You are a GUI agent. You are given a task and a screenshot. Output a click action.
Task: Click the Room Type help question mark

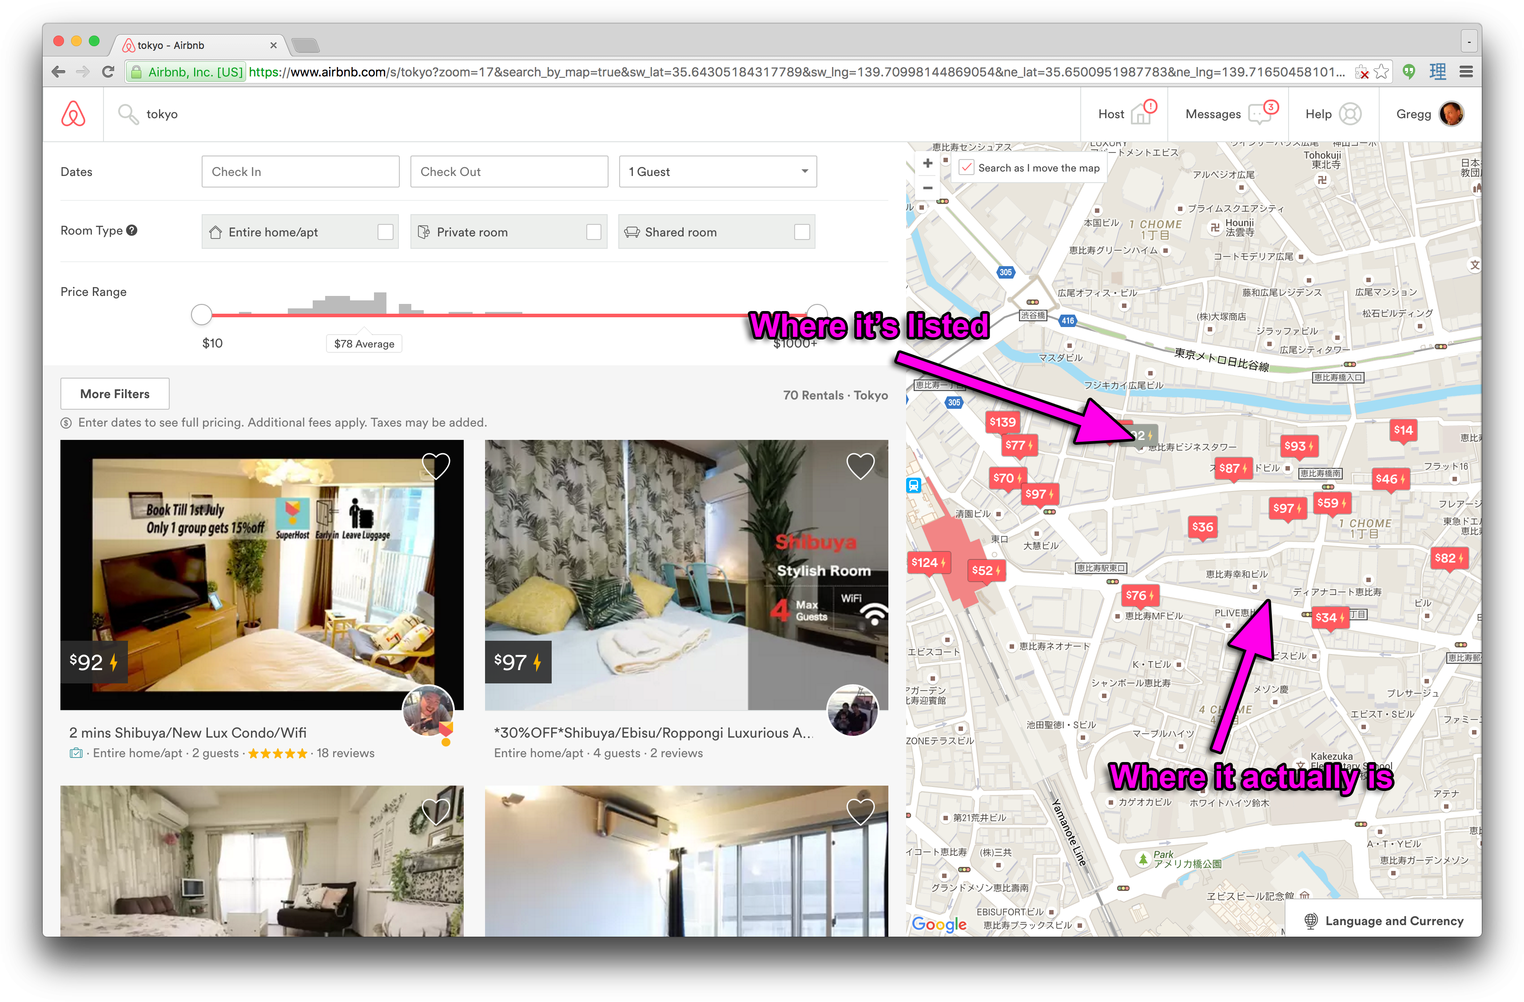click(131, 230)
